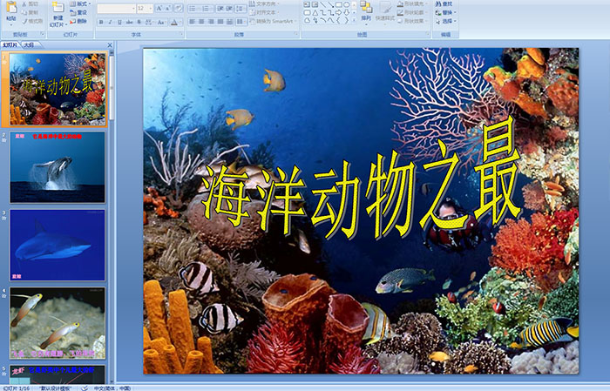Click the New Slide (新建幻灯片) icon

[x=58, y=7]
